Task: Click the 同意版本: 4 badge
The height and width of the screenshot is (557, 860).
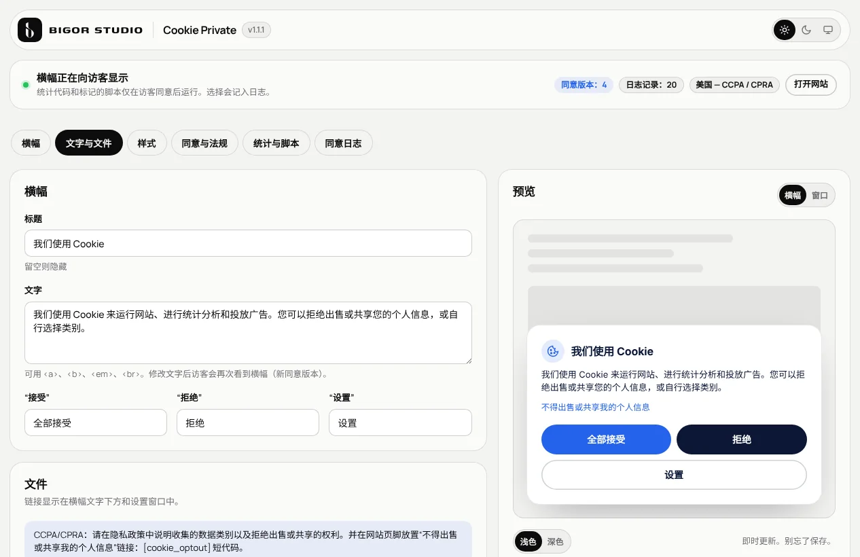Action: (x=584, y=85)
